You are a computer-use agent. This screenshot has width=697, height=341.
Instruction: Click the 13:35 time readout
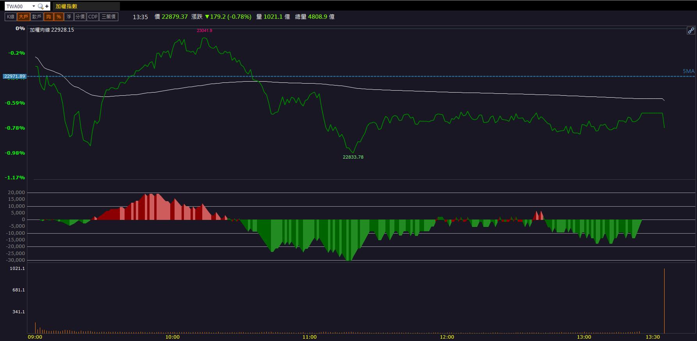tap(140, 17)
